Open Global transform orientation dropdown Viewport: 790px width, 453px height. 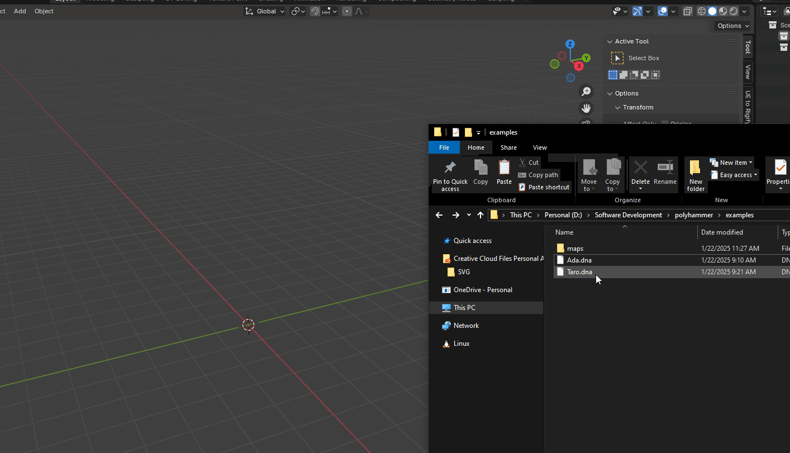[x=265, y=11]
